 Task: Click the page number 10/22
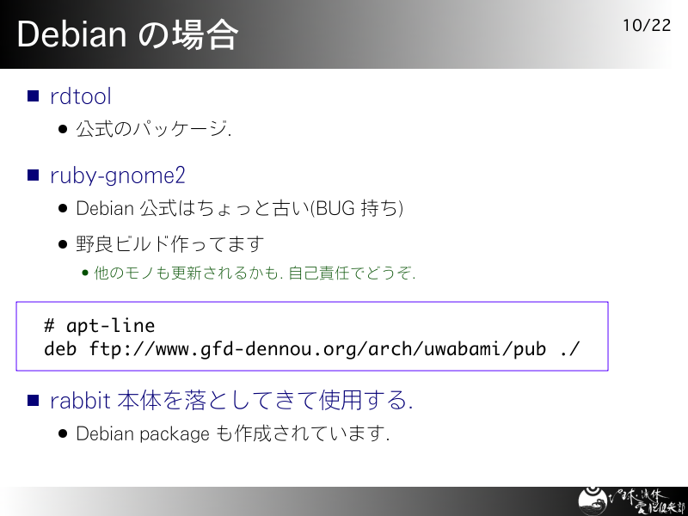647,25
